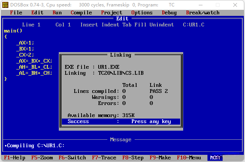Screen dimensions: 245x162
Task: Click the 'TC20\LIB\CS.LIB' linking path
Action: pyautogui.click(x=121, y=73)
